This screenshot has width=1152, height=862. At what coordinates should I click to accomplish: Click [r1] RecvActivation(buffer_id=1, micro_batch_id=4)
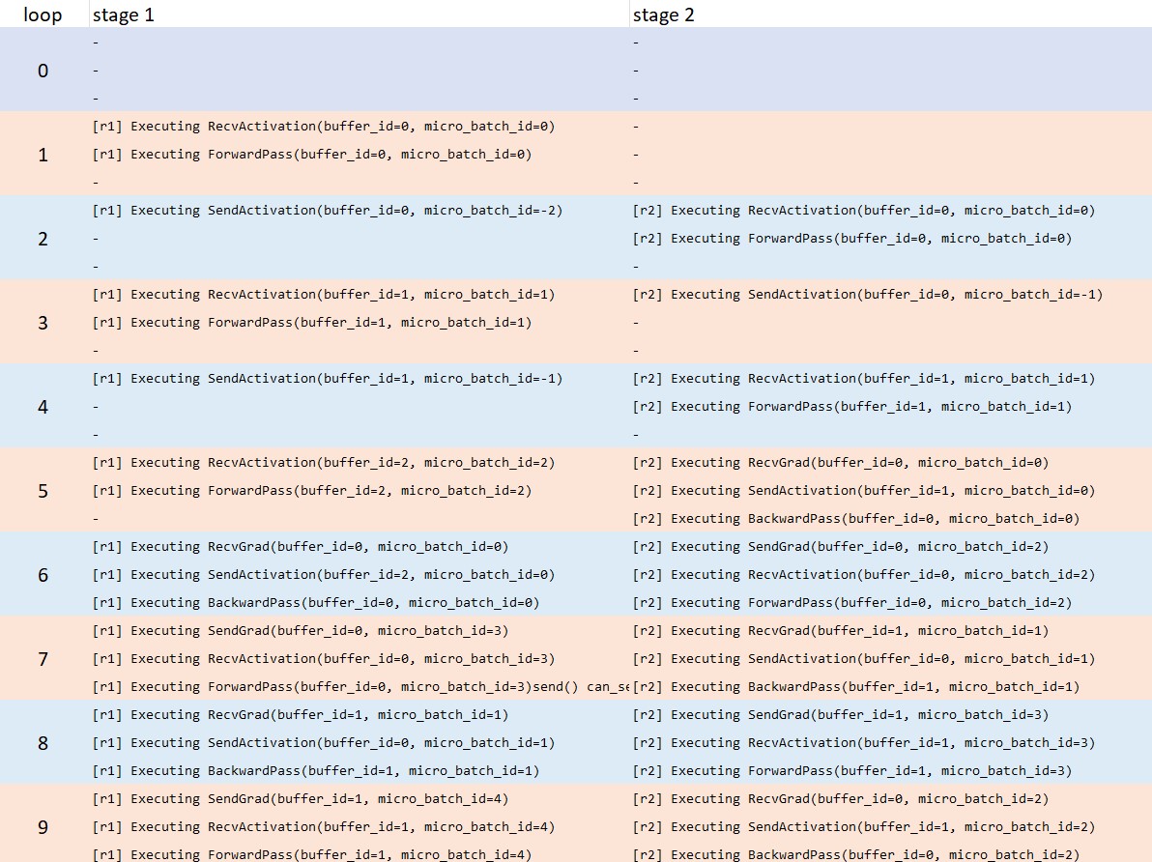[x=323, y=827]
